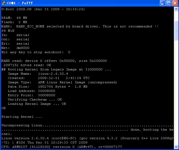179x150 pixels.
Task: Click the 'Image Name: linux-2.6.30.4' line
Action: pos(38,74)
